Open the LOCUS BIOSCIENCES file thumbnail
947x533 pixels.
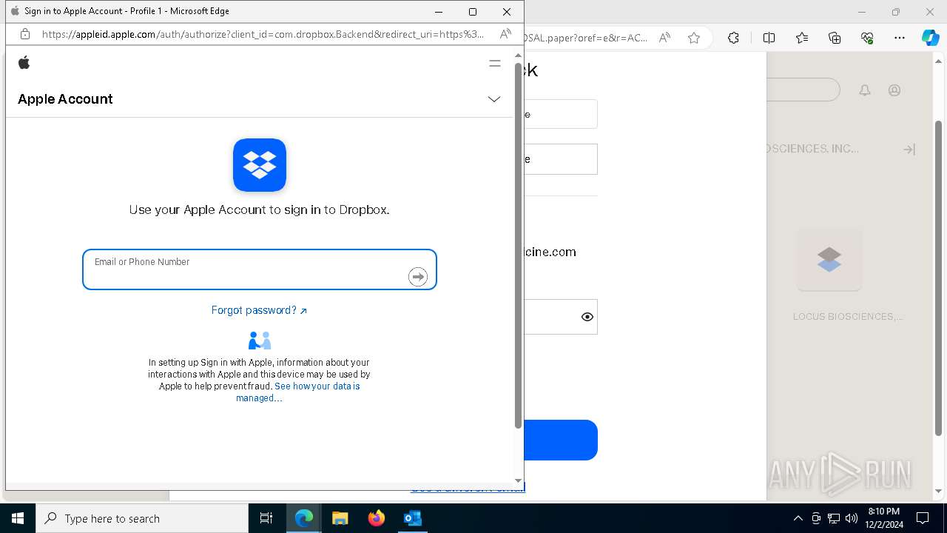point(829,260)
